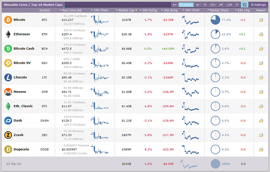The image size is (270, 172).
Task: Click the $241B All Top-10 total
Action: pyautogui.click(x=127, y=164)
